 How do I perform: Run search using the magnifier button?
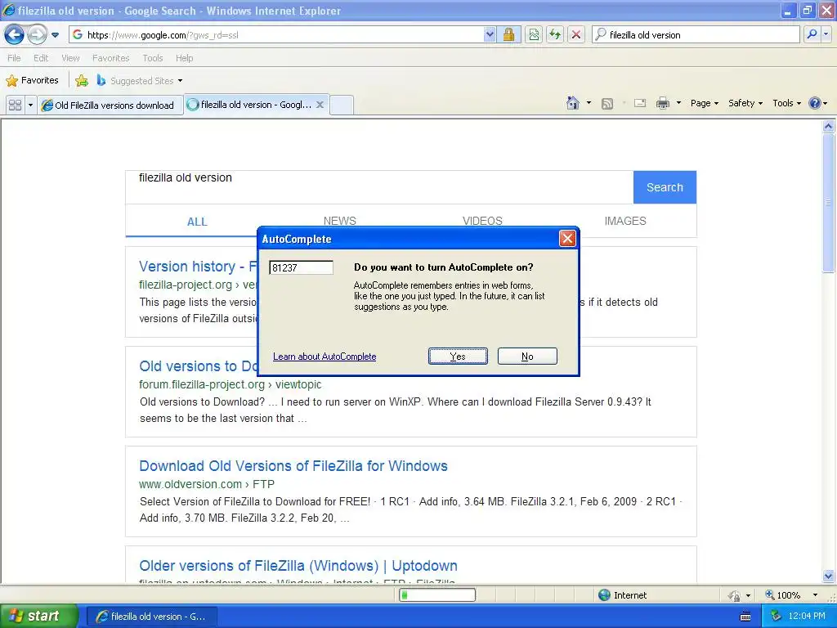(x=812, y=34)
